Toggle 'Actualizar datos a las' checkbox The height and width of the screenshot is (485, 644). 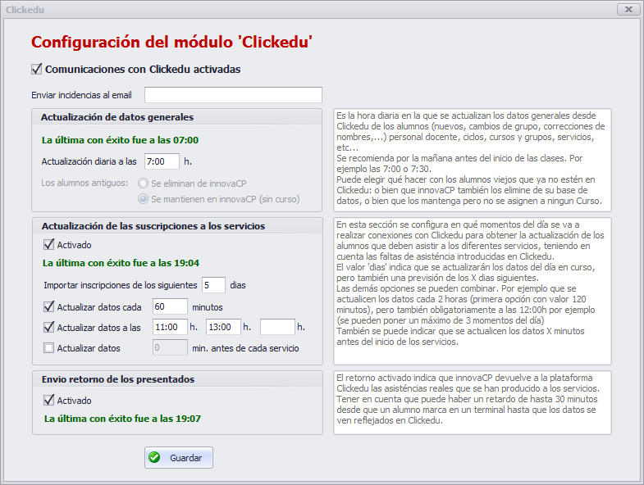click(49, 328)
